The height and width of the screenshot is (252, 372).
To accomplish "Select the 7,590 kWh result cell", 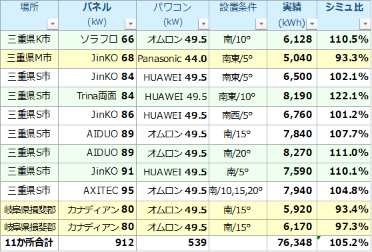I will 292,172.
